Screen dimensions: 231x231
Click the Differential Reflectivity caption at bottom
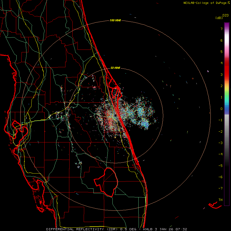117,229
